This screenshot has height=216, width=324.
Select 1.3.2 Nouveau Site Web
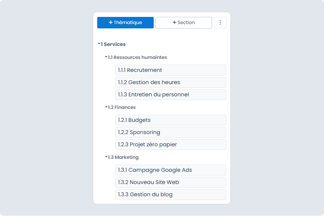(x=171, y=182)
